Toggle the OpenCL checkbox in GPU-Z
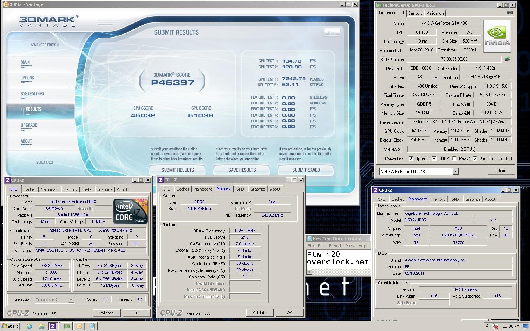The image size is (530, 331). pyautogui.click(x=411, y=159)
